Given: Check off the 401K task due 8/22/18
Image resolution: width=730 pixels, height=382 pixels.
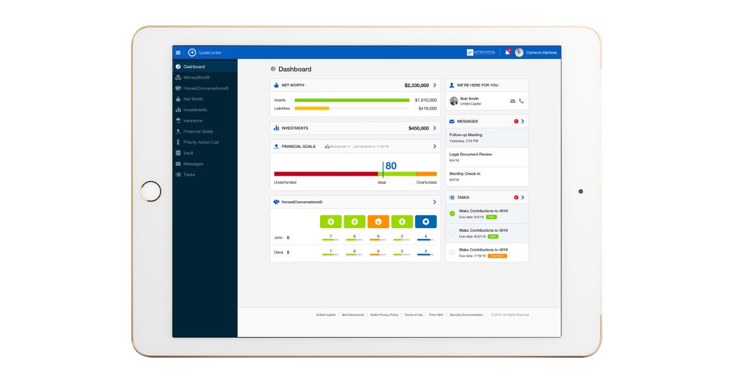Looking at the screenshot, I should click(452, 233).
